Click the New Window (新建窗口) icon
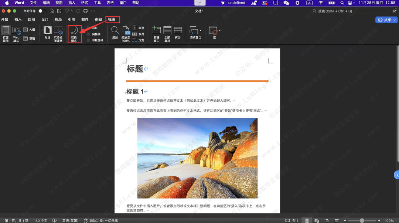This screenshot has height=223, width=399. (x=157, y=30)
